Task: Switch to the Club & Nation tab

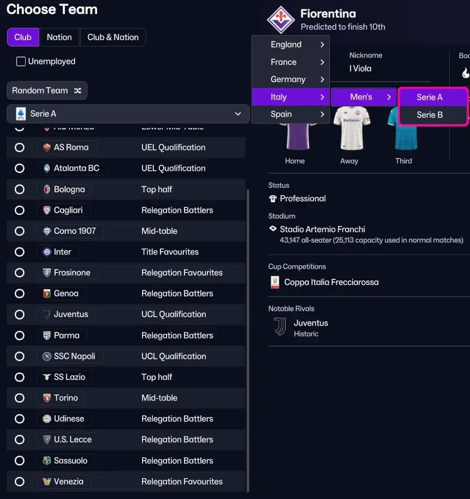Action: coord(113,37)
